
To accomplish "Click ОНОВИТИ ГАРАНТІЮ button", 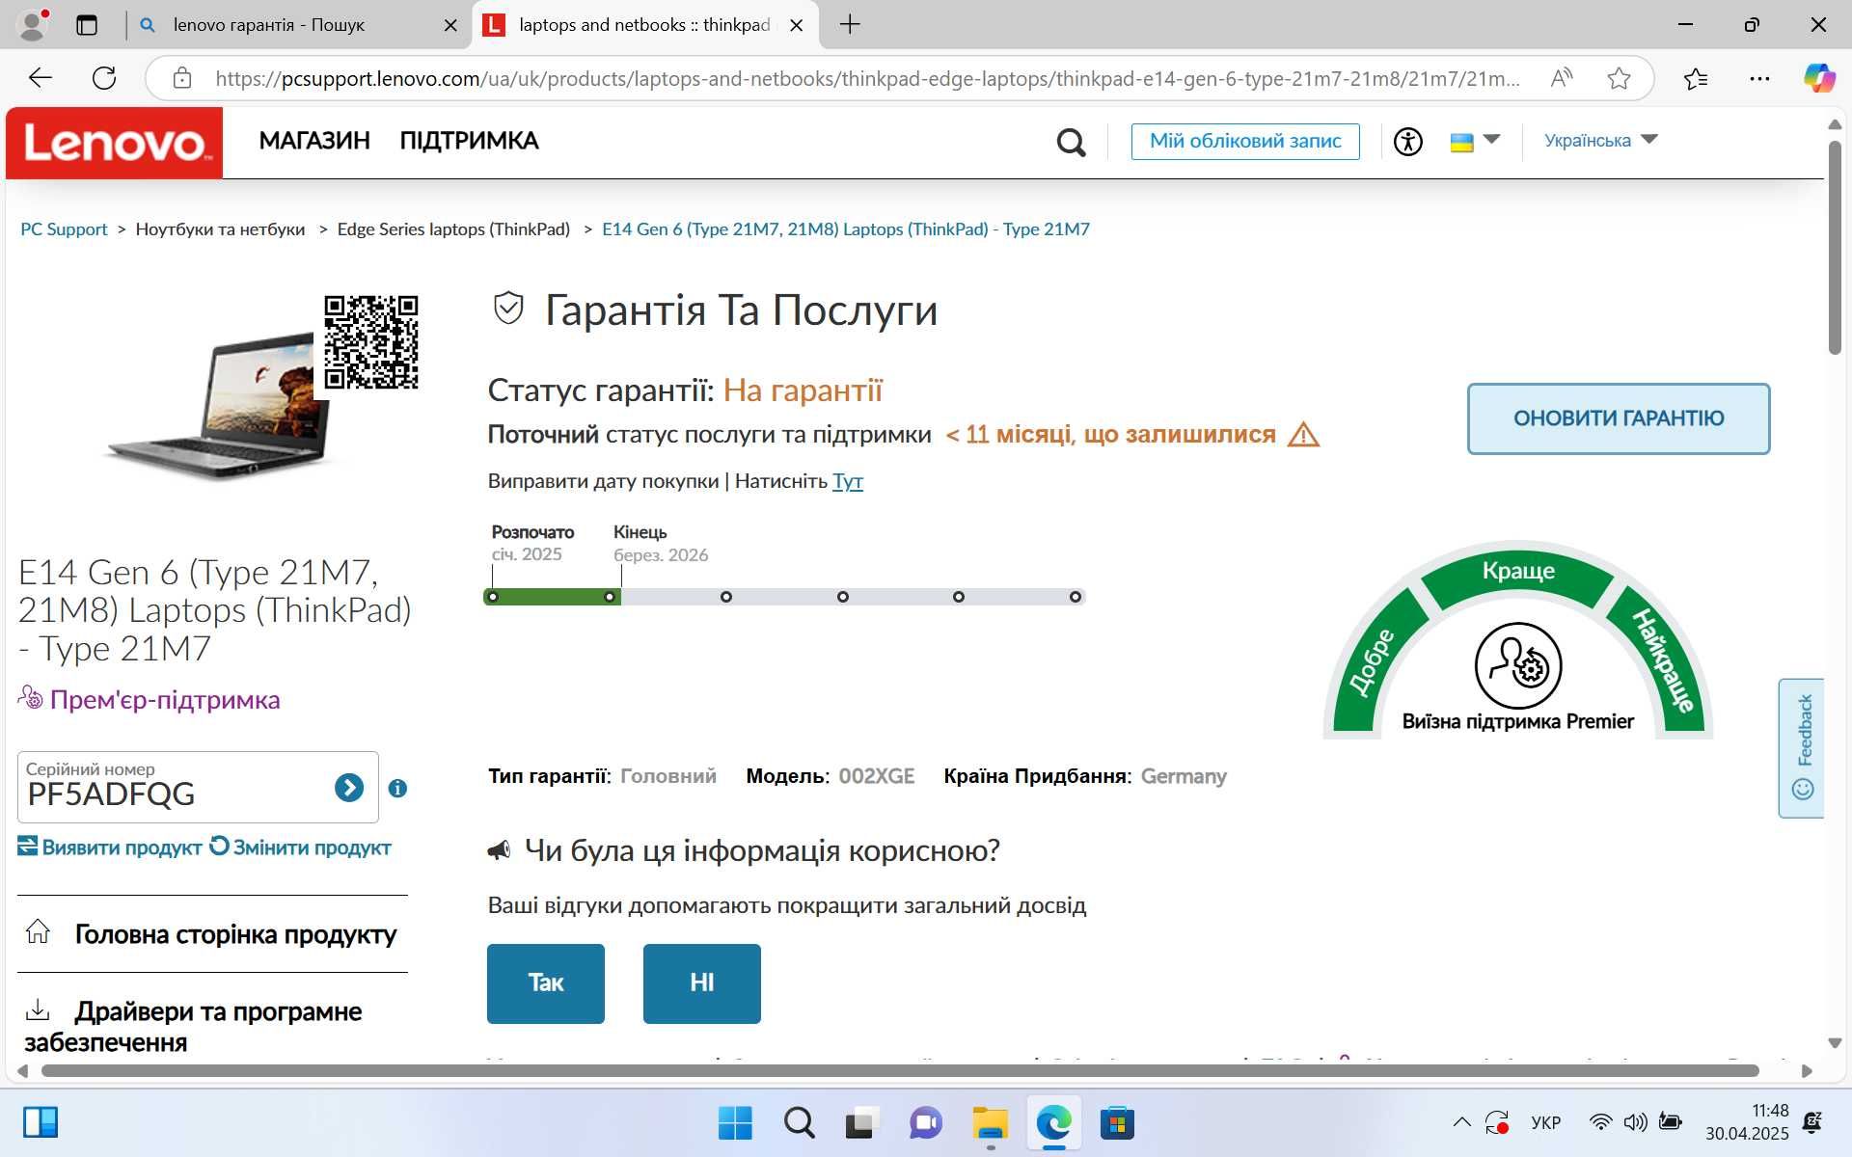I will click(x=1619, y=418).
